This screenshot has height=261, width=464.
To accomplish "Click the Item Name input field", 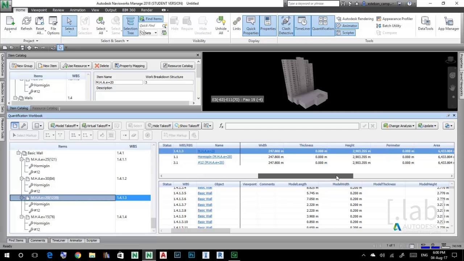I will (x=119, y=82).
